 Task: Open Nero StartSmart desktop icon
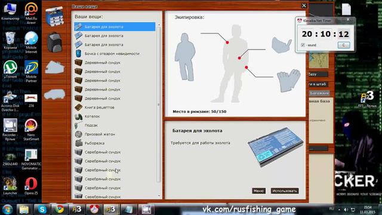click(31, 130)
